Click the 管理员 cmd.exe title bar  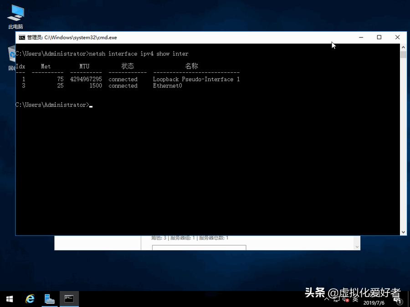tap(182, 37)
